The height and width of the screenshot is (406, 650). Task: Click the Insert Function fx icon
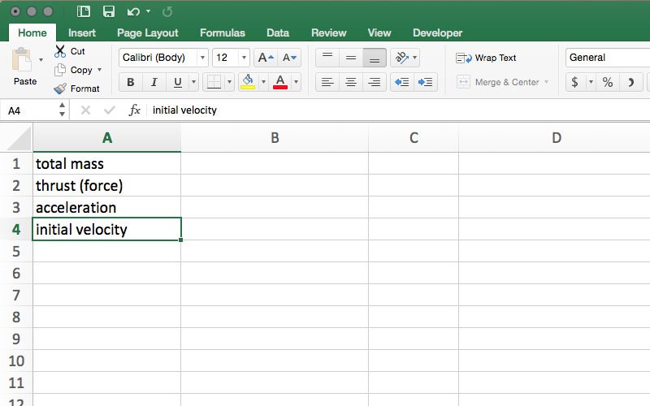point(135,110)
